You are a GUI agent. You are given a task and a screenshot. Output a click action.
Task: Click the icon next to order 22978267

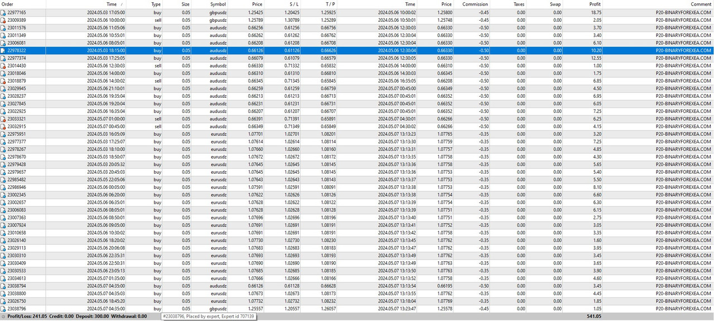click(3, 149)
